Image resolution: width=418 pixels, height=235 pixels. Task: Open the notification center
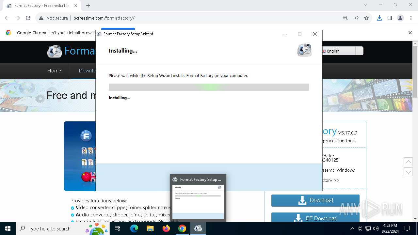tap(407, 228)
